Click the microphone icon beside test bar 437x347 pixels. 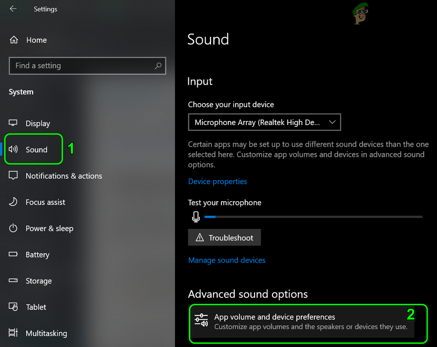196,216
